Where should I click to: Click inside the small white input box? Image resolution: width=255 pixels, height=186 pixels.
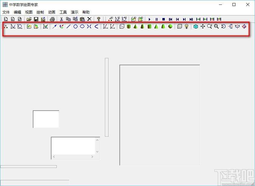[46, 119]
